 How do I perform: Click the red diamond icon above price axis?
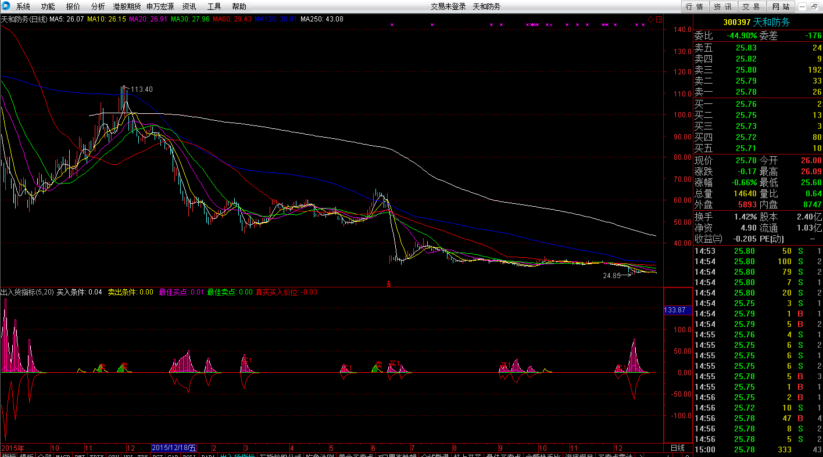[x=650, y=19]
